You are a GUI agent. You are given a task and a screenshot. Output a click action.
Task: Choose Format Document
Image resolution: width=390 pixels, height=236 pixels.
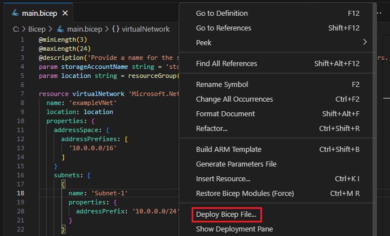pyautogui.click(x=278, y=114)
